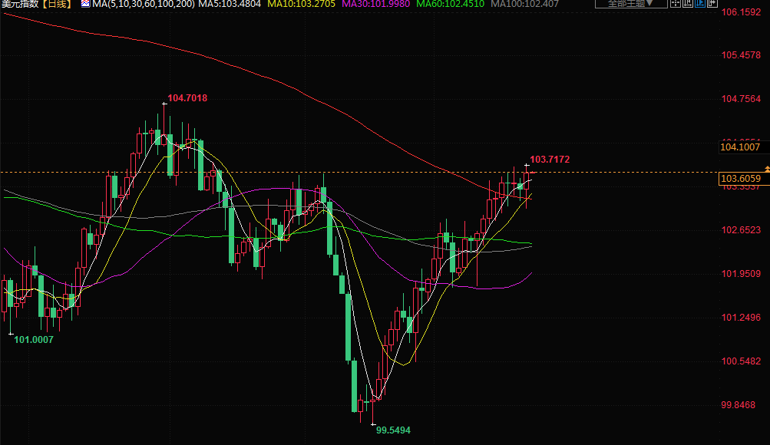Click the latest candlestick near 103.7172
This screenshot has height=445, width=770.
pos(527,181)
